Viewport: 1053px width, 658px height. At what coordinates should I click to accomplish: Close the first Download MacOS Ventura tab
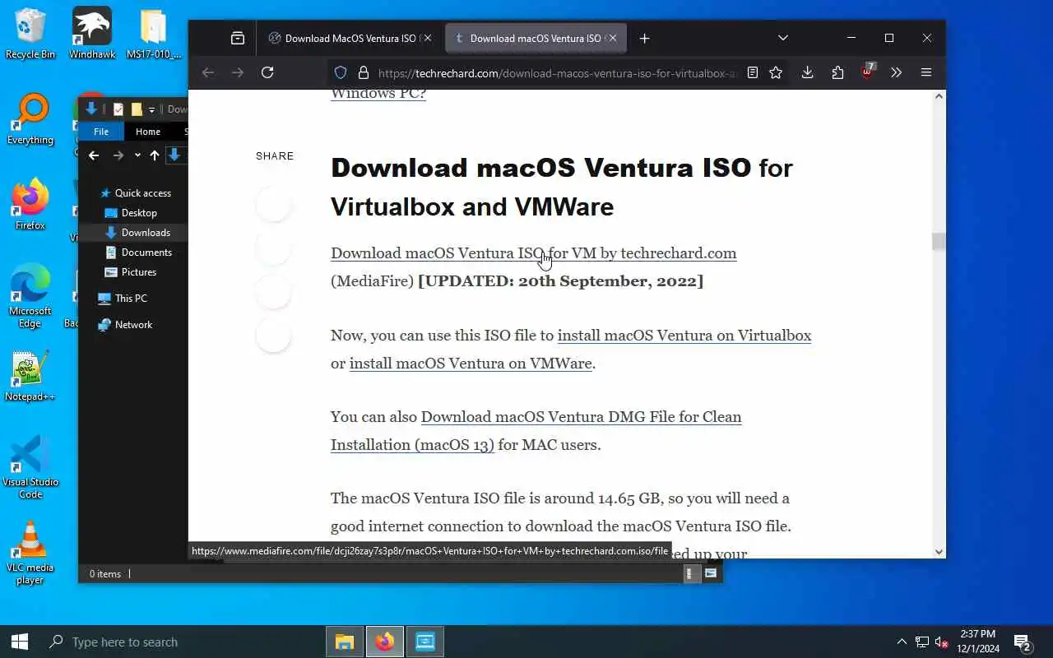427,38
